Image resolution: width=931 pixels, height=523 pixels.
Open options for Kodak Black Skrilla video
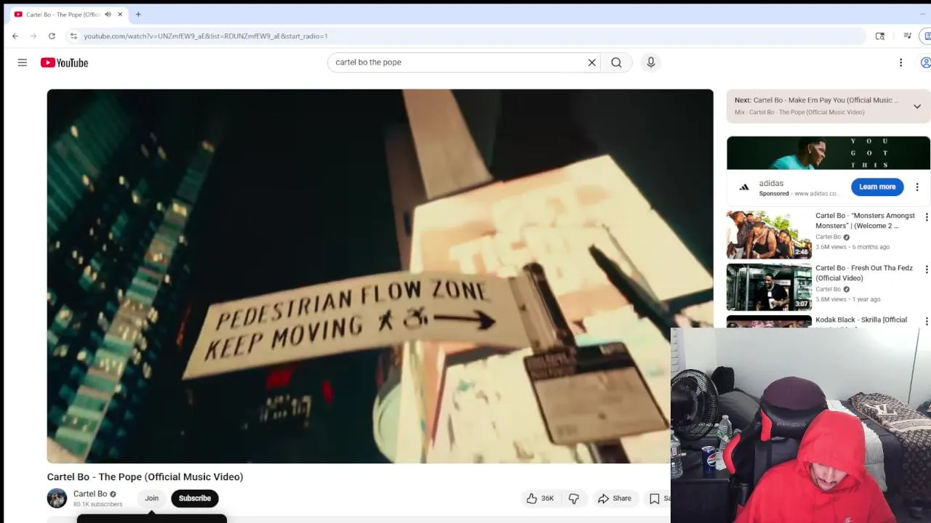(x=926, y=321)
